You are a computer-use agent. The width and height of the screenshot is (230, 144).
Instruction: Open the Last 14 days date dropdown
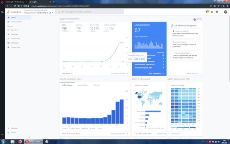click(x=67, y=74)
